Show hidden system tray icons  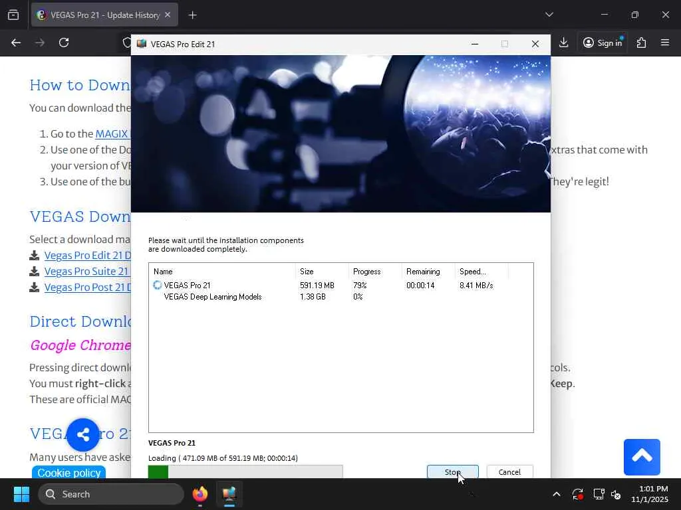tap(557, 494)
